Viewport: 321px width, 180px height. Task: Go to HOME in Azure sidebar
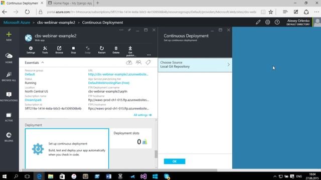pyautogui.click(x=9, y=58)
